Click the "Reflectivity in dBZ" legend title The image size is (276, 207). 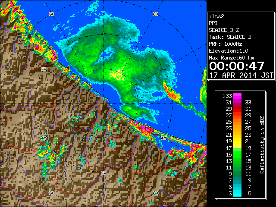point(262,145)
